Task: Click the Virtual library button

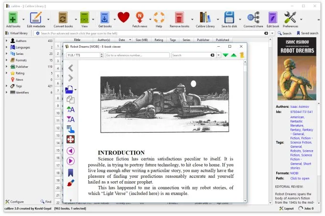Action: pos(16,33)
